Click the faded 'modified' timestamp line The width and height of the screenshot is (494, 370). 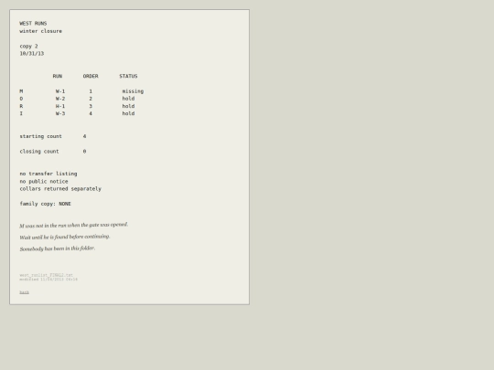[48, 279]
